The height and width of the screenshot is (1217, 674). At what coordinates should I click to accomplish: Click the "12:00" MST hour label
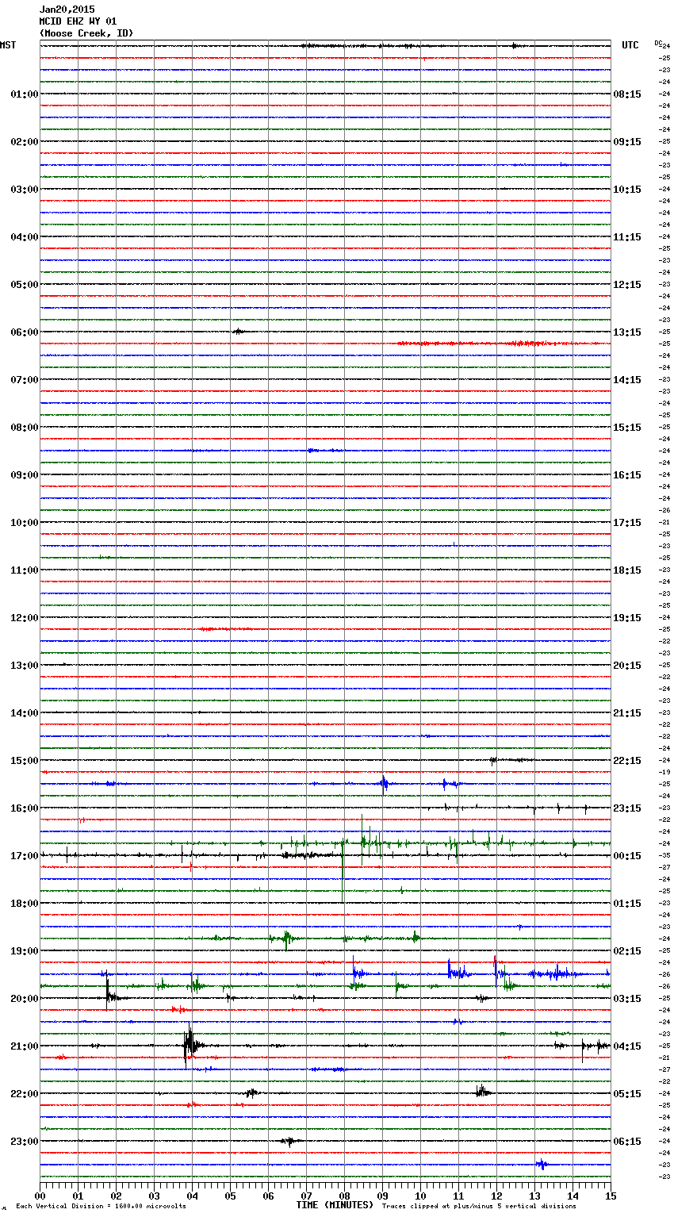pyautogui.click(x=25, y=617)
